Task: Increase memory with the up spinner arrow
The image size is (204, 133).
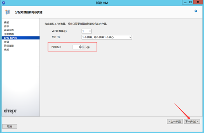Action: 84,46
